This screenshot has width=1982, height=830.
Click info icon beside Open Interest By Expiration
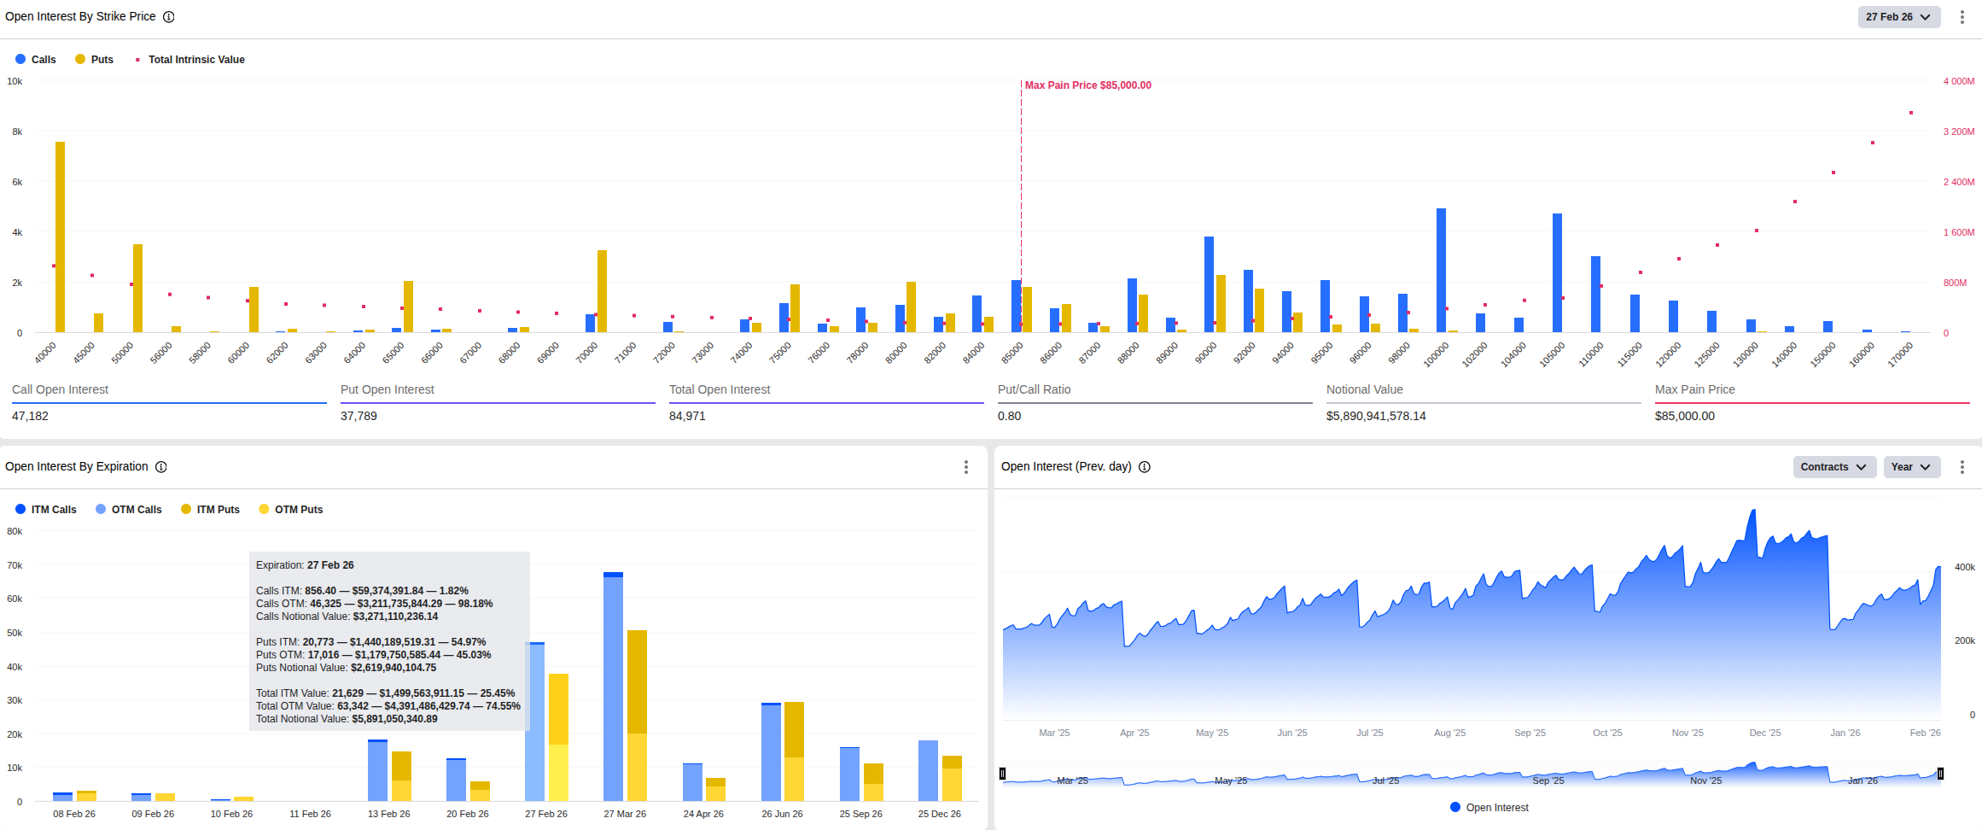(x=161, y=467)
